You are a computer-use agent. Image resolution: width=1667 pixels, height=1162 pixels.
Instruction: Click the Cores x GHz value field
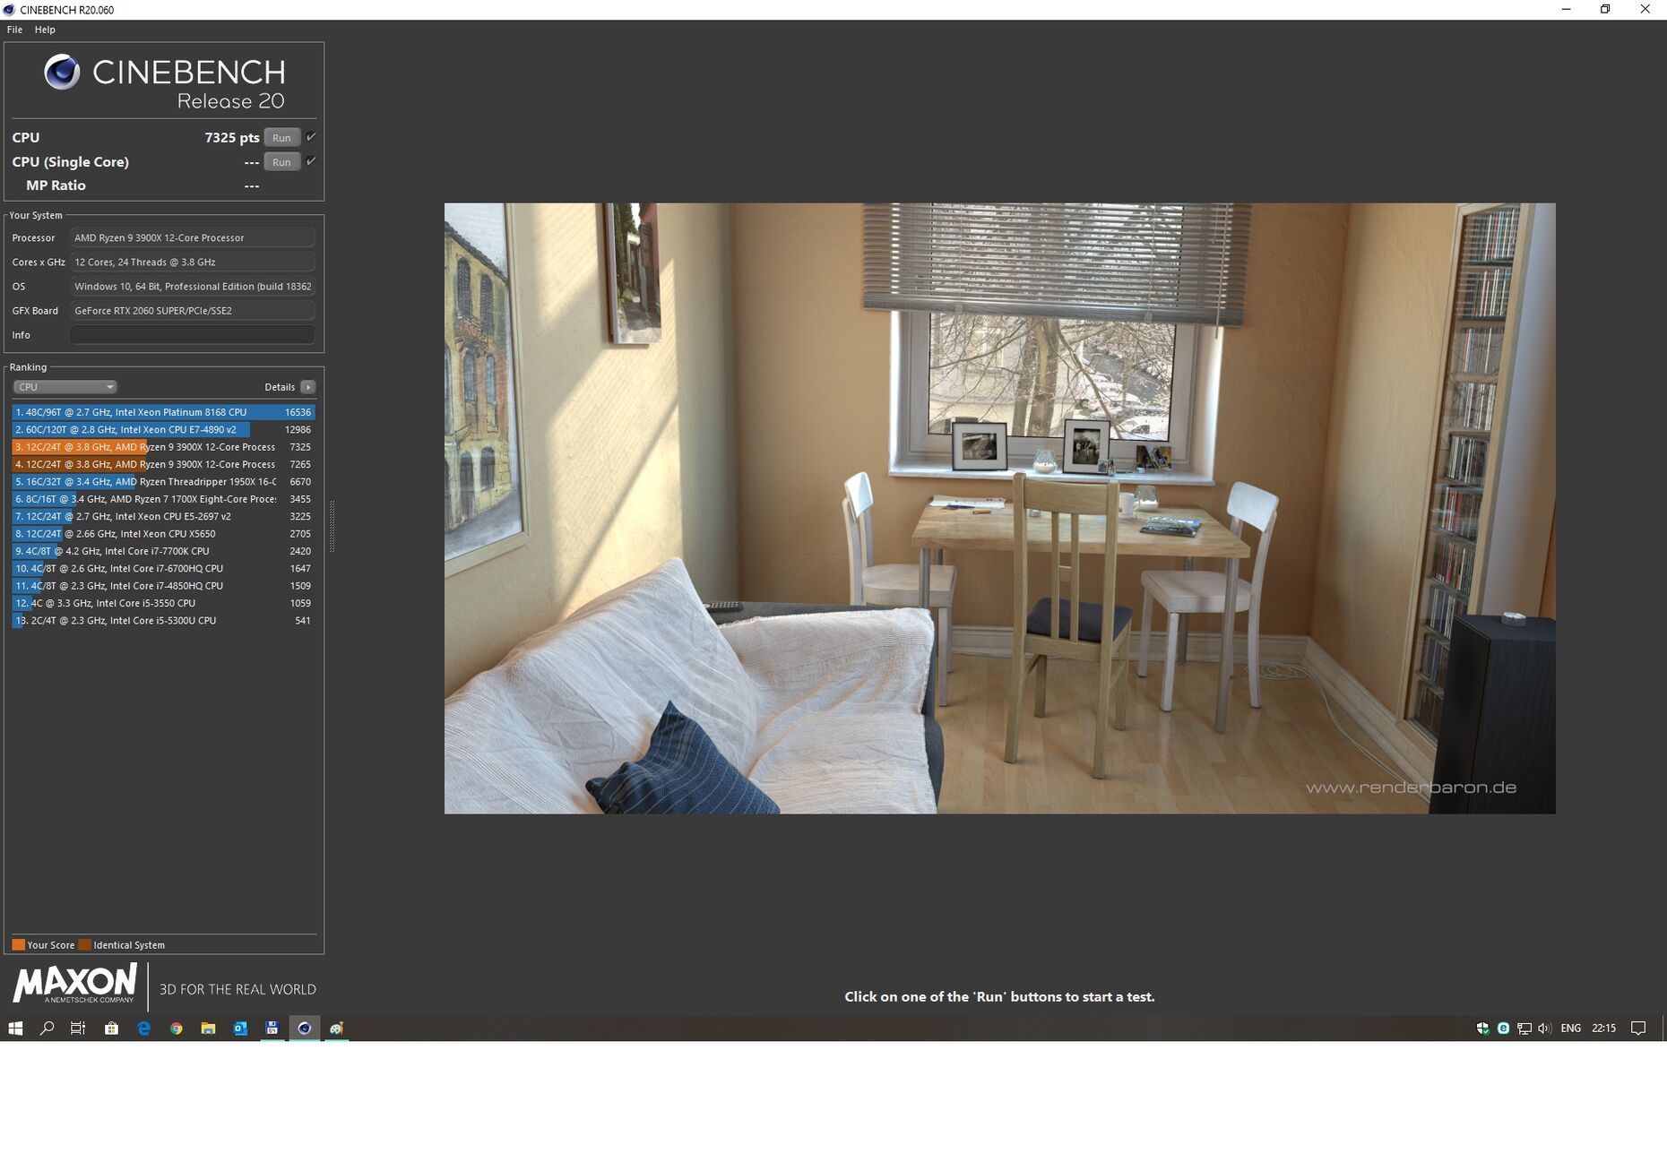[x=192, y=263]
